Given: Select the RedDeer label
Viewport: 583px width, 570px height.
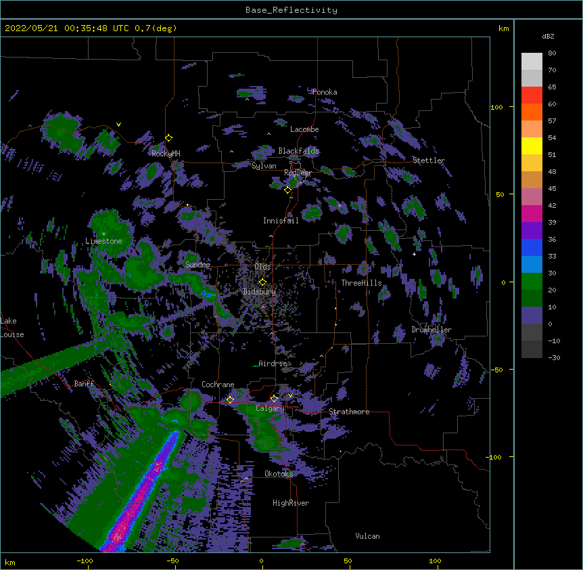Looking at the screenshot, I should tap(298, 173).
